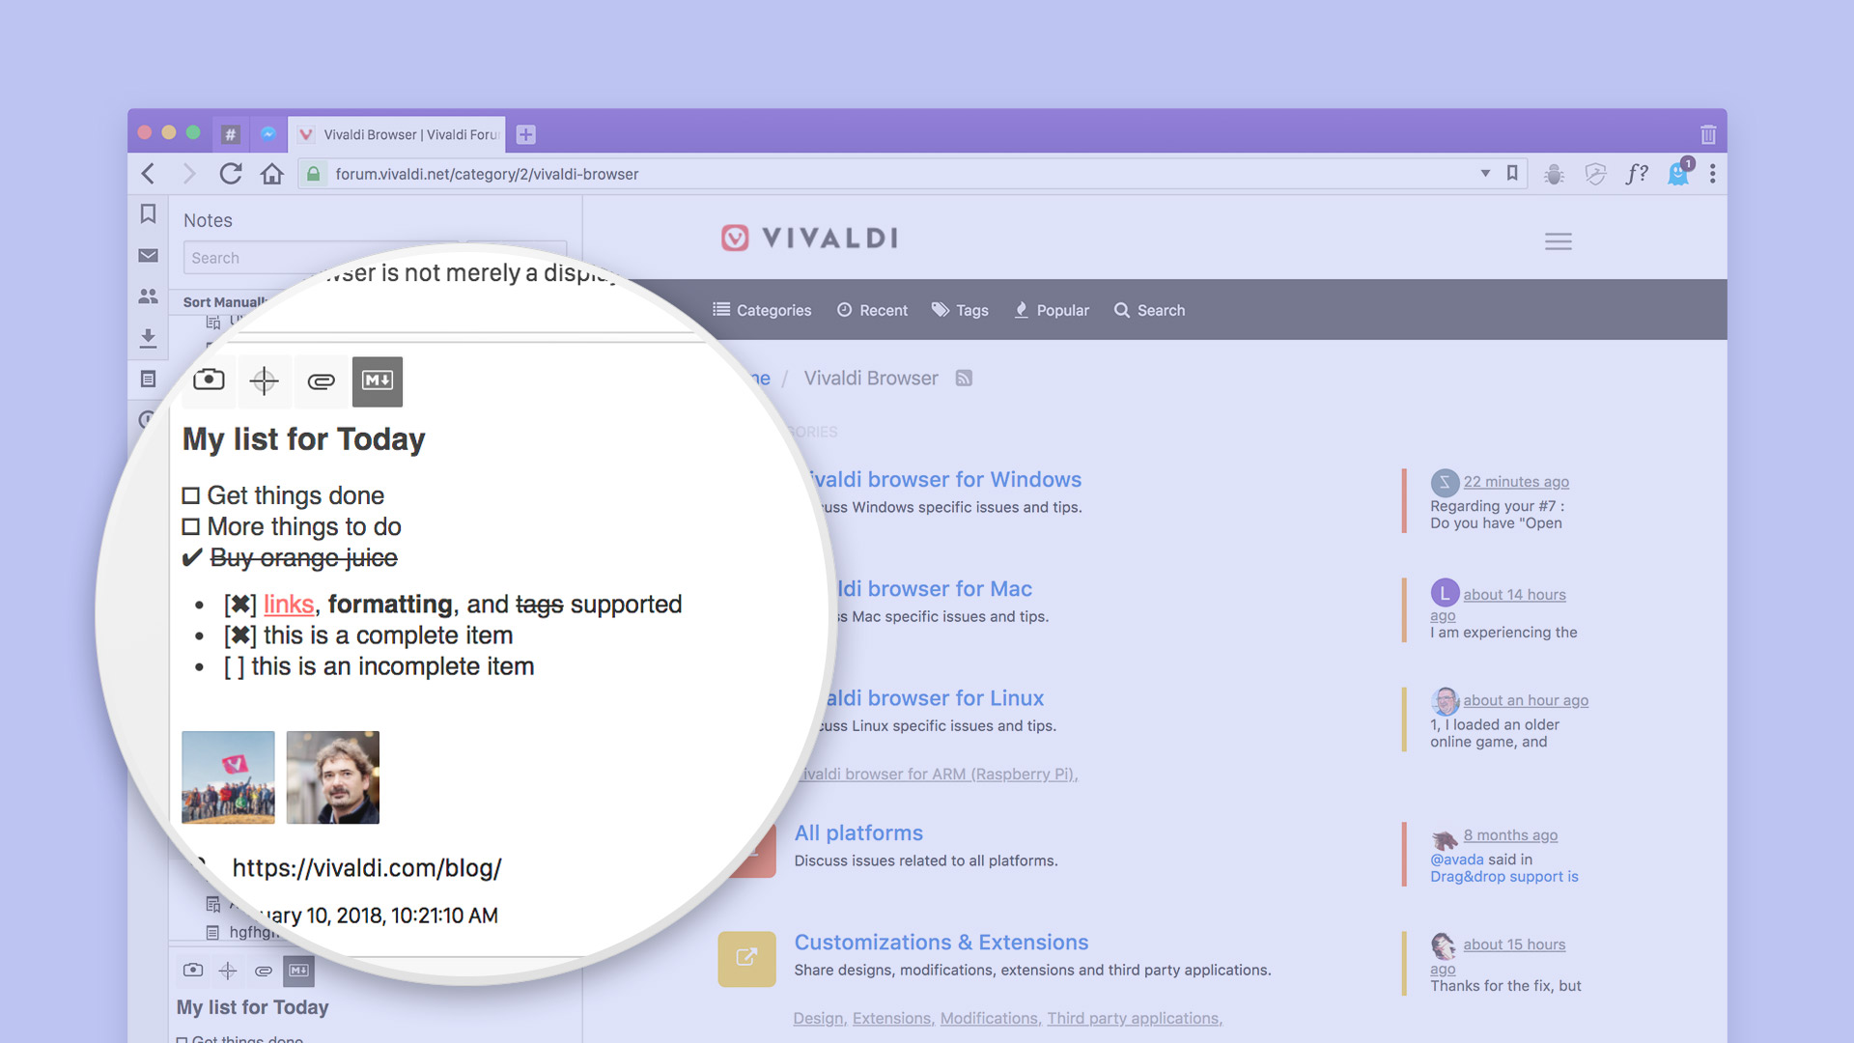1854x1043 pixels.
Task: Click the navigation back button in browser
Action: pos(152,173)
